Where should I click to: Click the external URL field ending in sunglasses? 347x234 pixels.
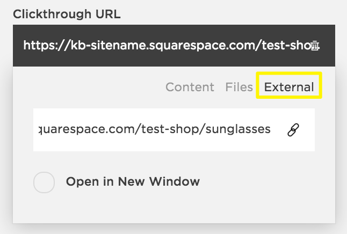156,129
